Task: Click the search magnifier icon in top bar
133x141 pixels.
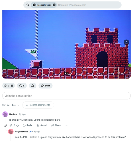Action: pyautogui.click(x=28, y=5)
